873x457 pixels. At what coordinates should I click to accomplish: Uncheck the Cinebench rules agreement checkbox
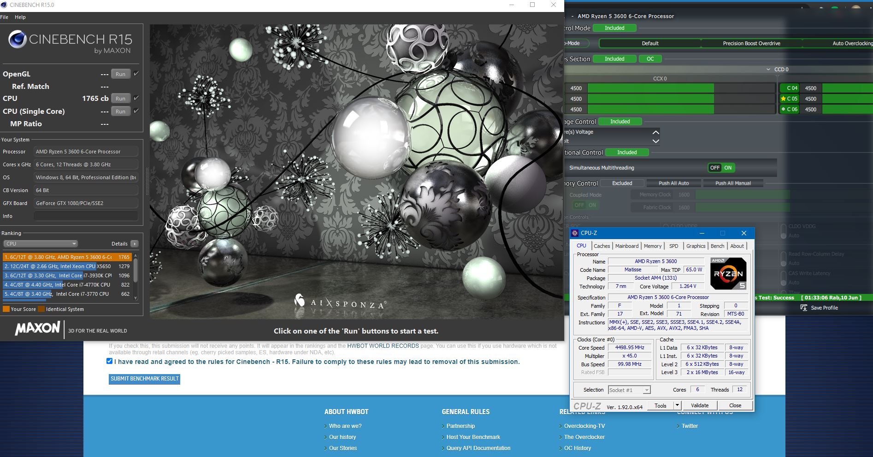point(109,361)
